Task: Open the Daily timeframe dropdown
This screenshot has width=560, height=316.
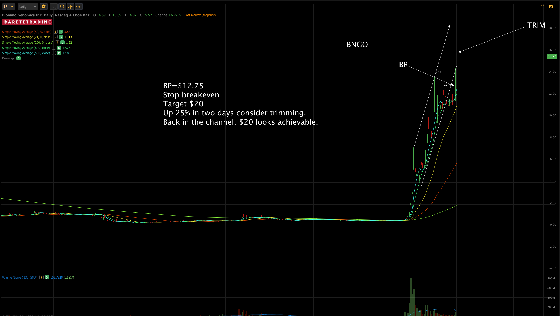Action: (x=28, y=7)
